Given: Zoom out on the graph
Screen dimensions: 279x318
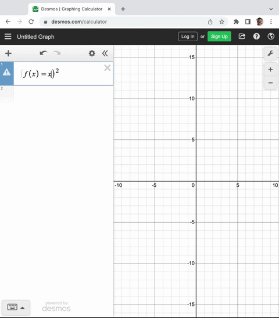Looking at the screenshot, I should click(270, 83).
